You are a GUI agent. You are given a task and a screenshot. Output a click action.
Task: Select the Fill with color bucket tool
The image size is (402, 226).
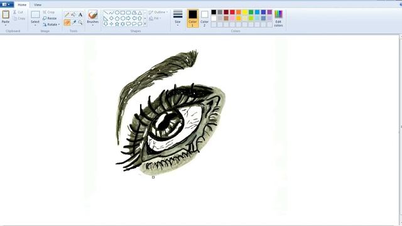[x=74, y=14]
